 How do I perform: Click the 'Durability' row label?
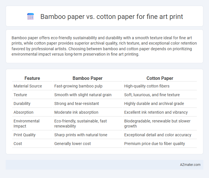[22, 104]
